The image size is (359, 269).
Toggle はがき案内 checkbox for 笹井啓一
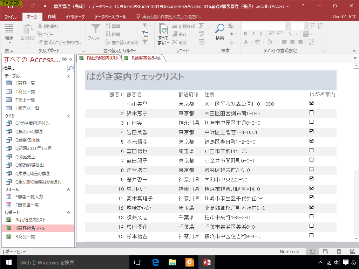311,179
